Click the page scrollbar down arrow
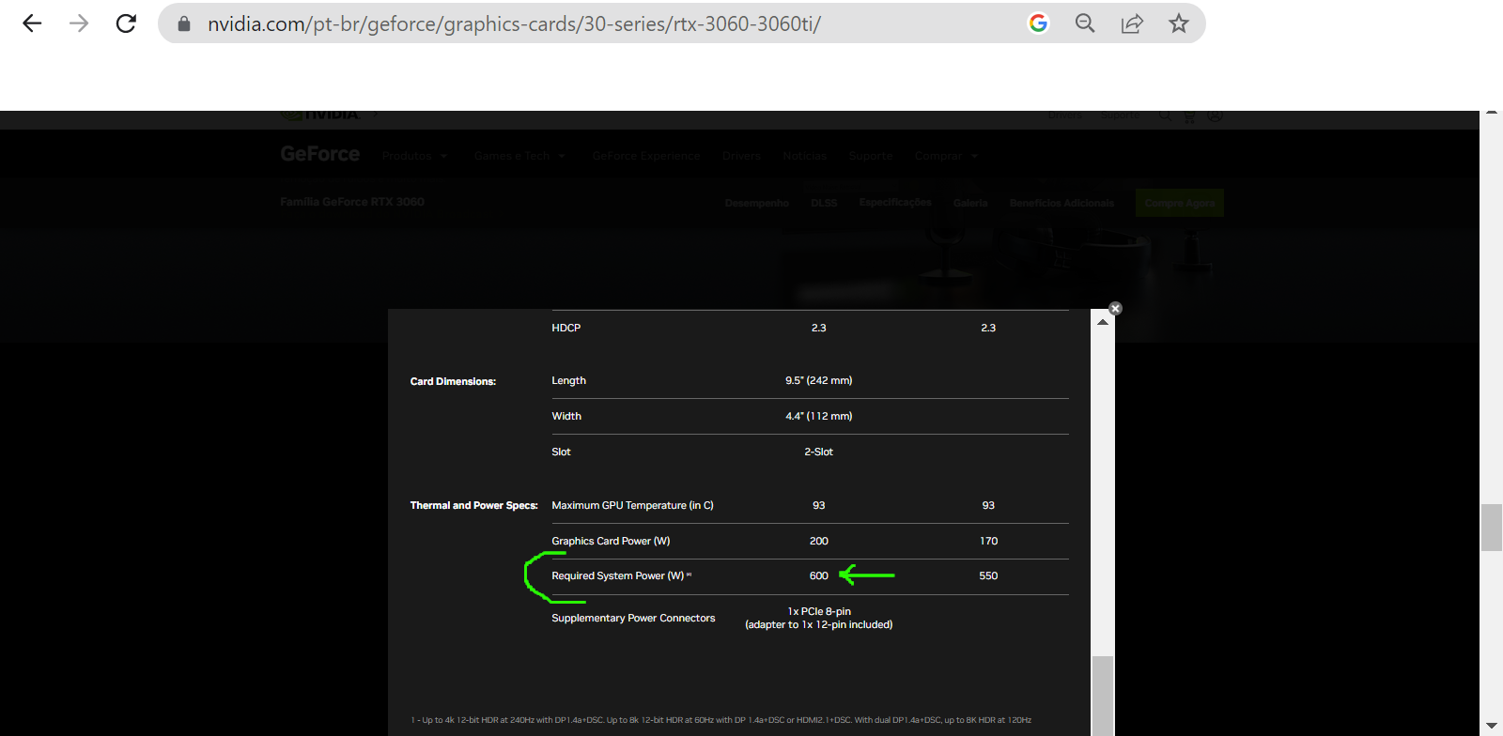1503x736 pixels. tap(1492, 726)
